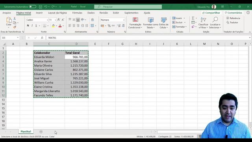Open the borders dropdown arrow

[x=48, y=26]
